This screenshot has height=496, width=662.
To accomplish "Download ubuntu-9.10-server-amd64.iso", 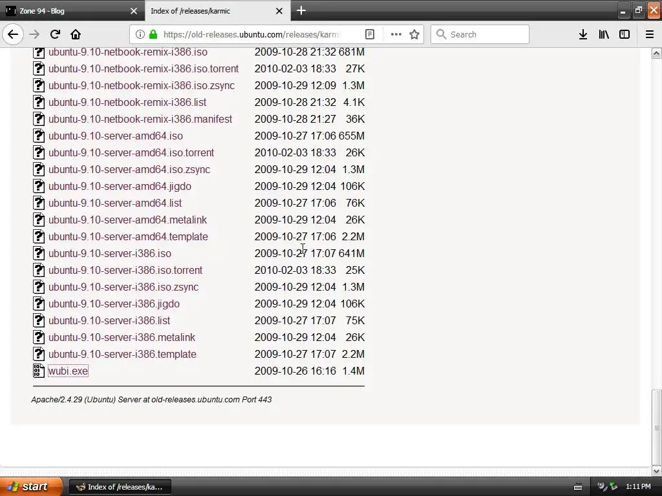I will click(116, 136).
